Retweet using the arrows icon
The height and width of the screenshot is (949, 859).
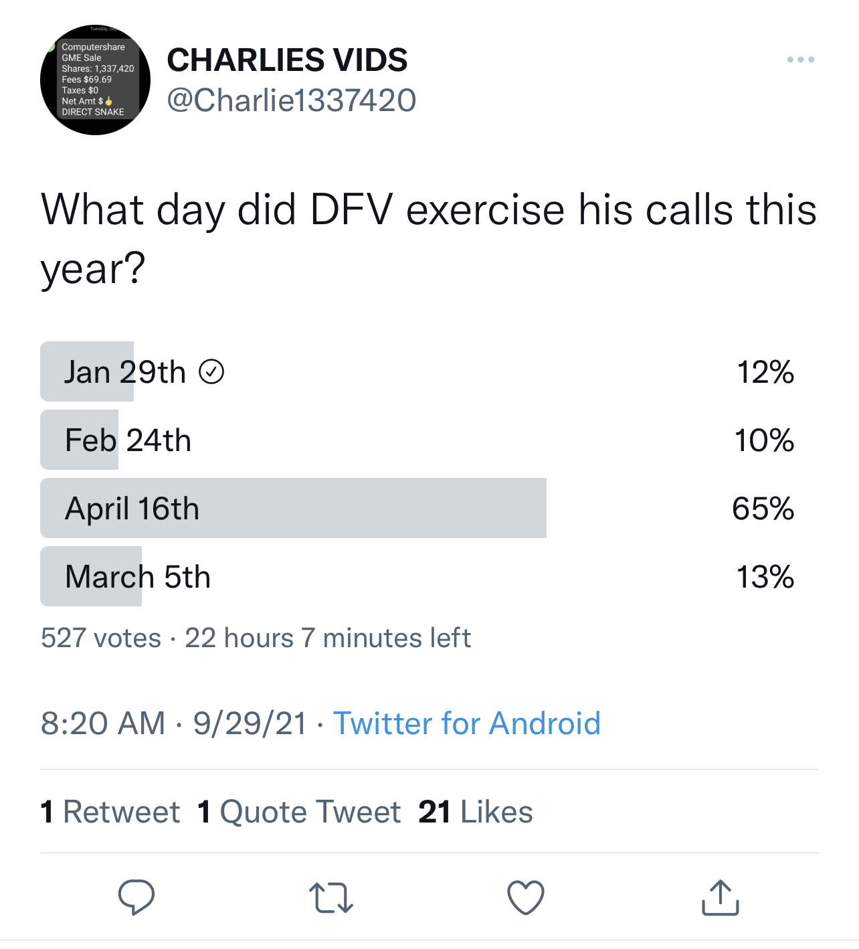click(x=330, y=898)
